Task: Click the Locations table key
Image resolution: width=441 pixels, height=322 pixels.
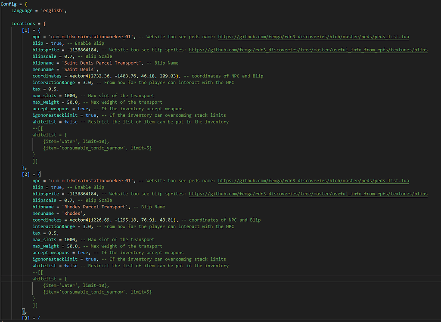Action: (23, 24)
